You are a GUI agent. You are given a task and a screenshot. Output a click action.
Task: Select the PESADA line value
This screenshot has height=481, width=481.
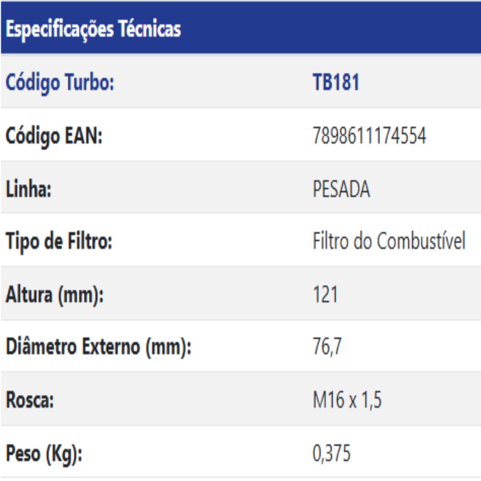341,189
